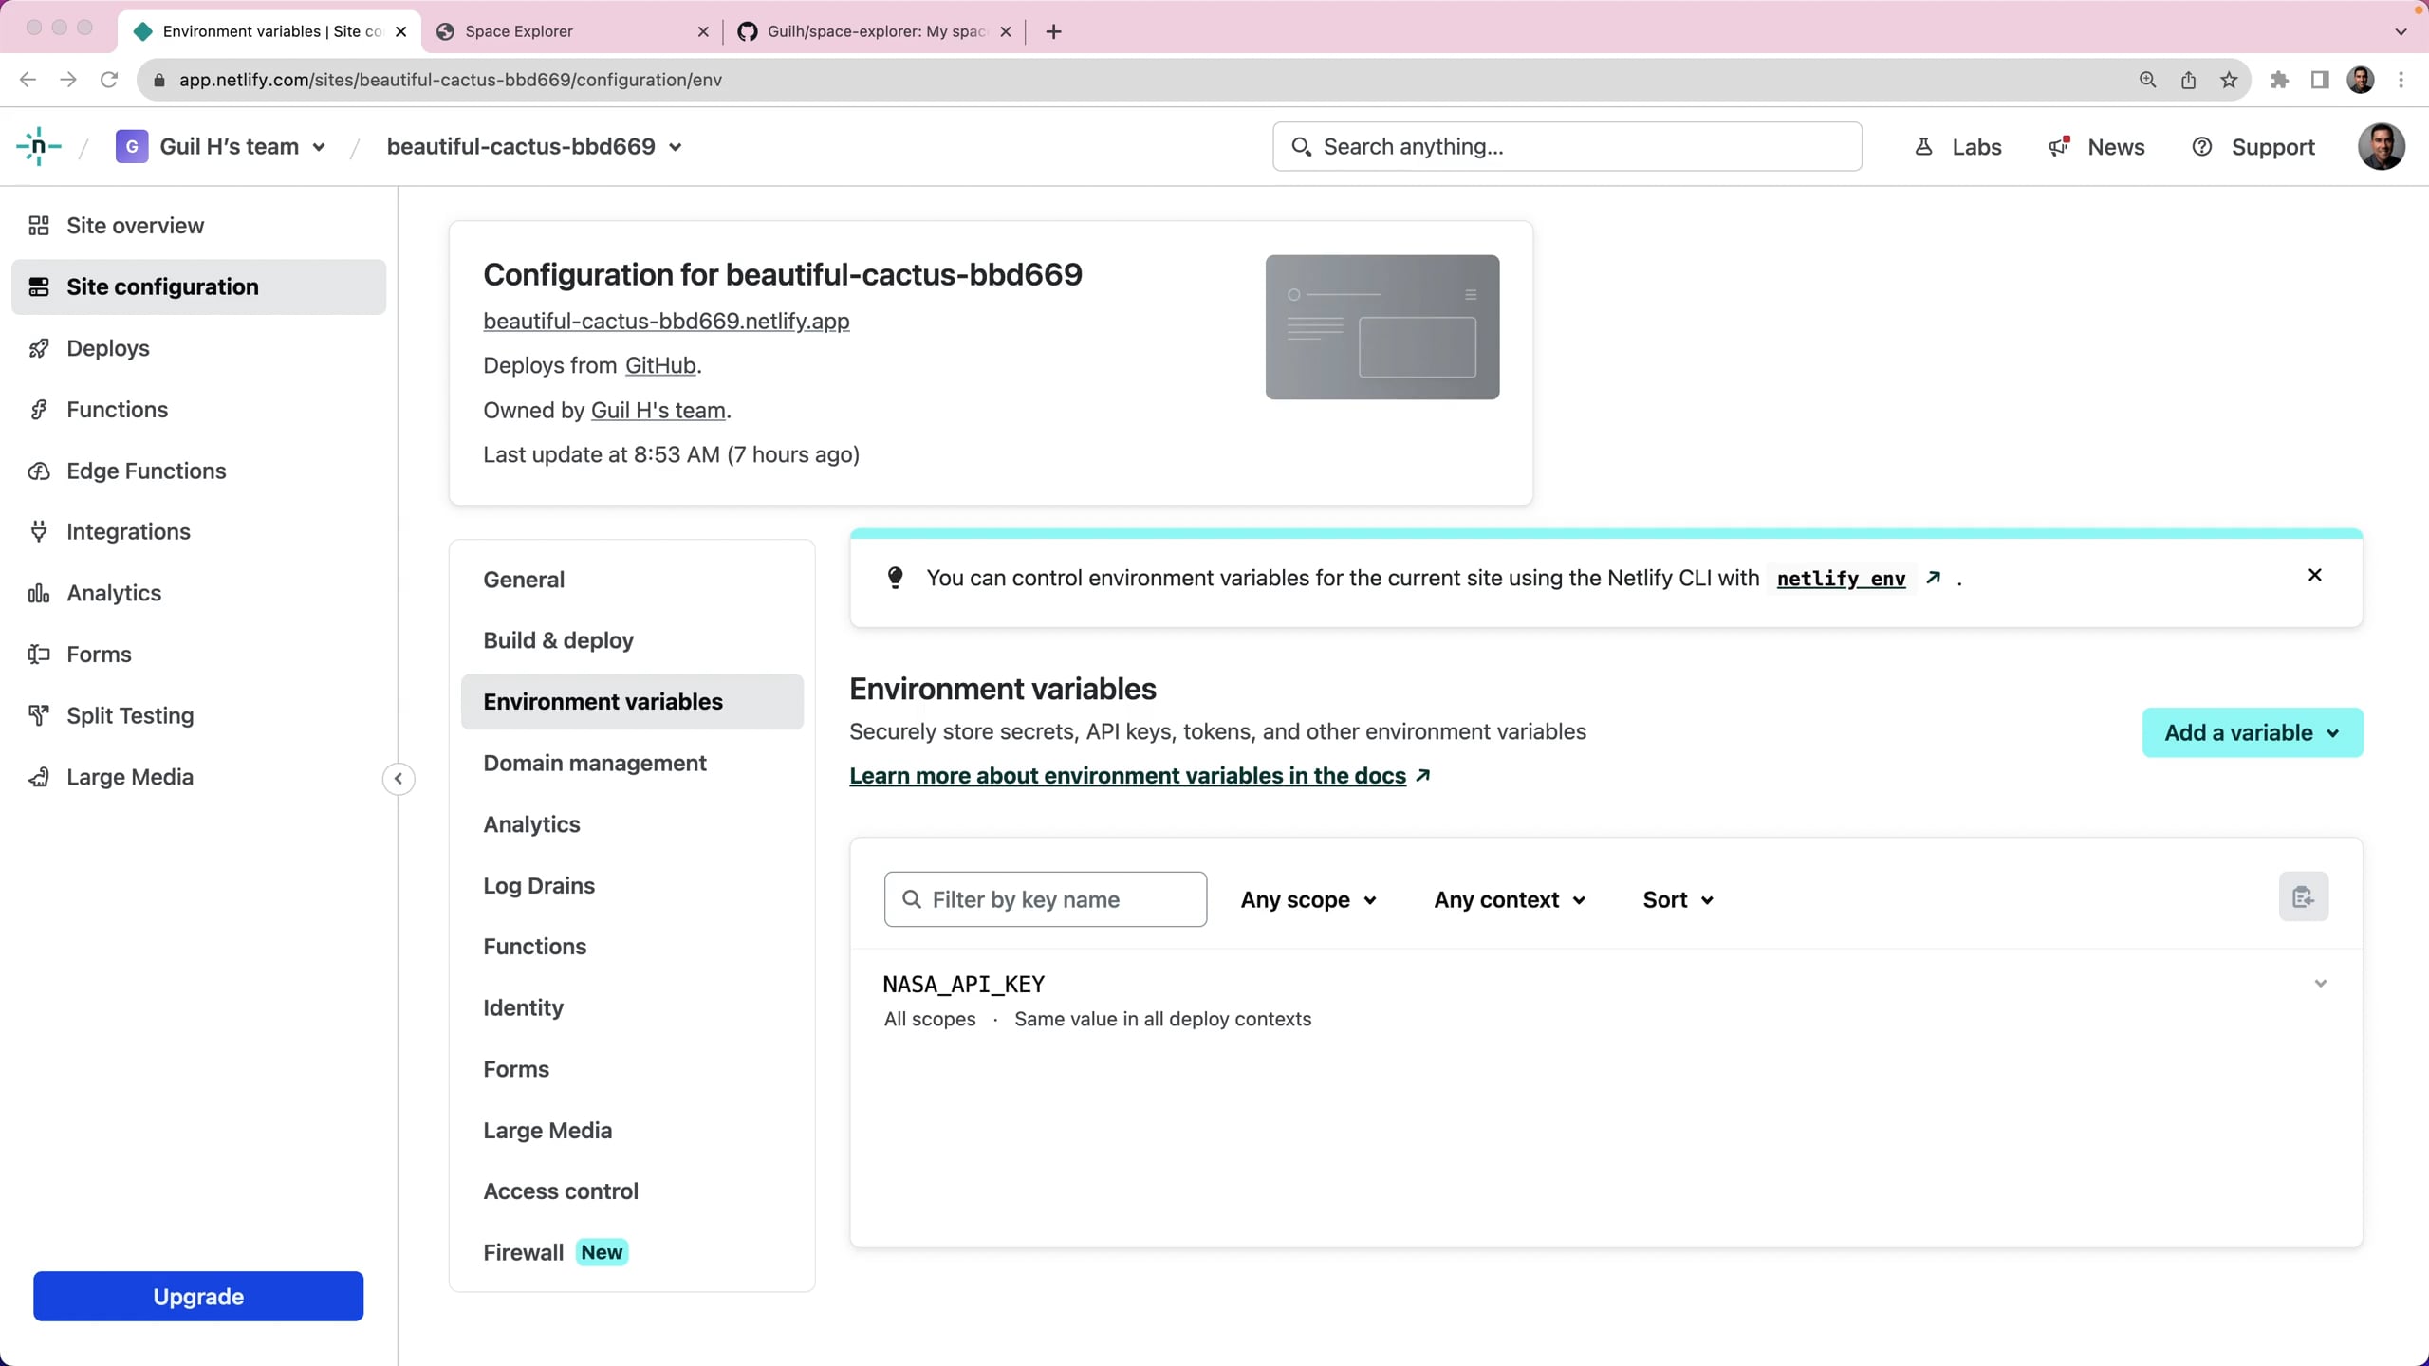The height and width of the screenshot is (1366, 2429).
Task: Open the GitHub deploy source link
Action: (x=660, y=365)
